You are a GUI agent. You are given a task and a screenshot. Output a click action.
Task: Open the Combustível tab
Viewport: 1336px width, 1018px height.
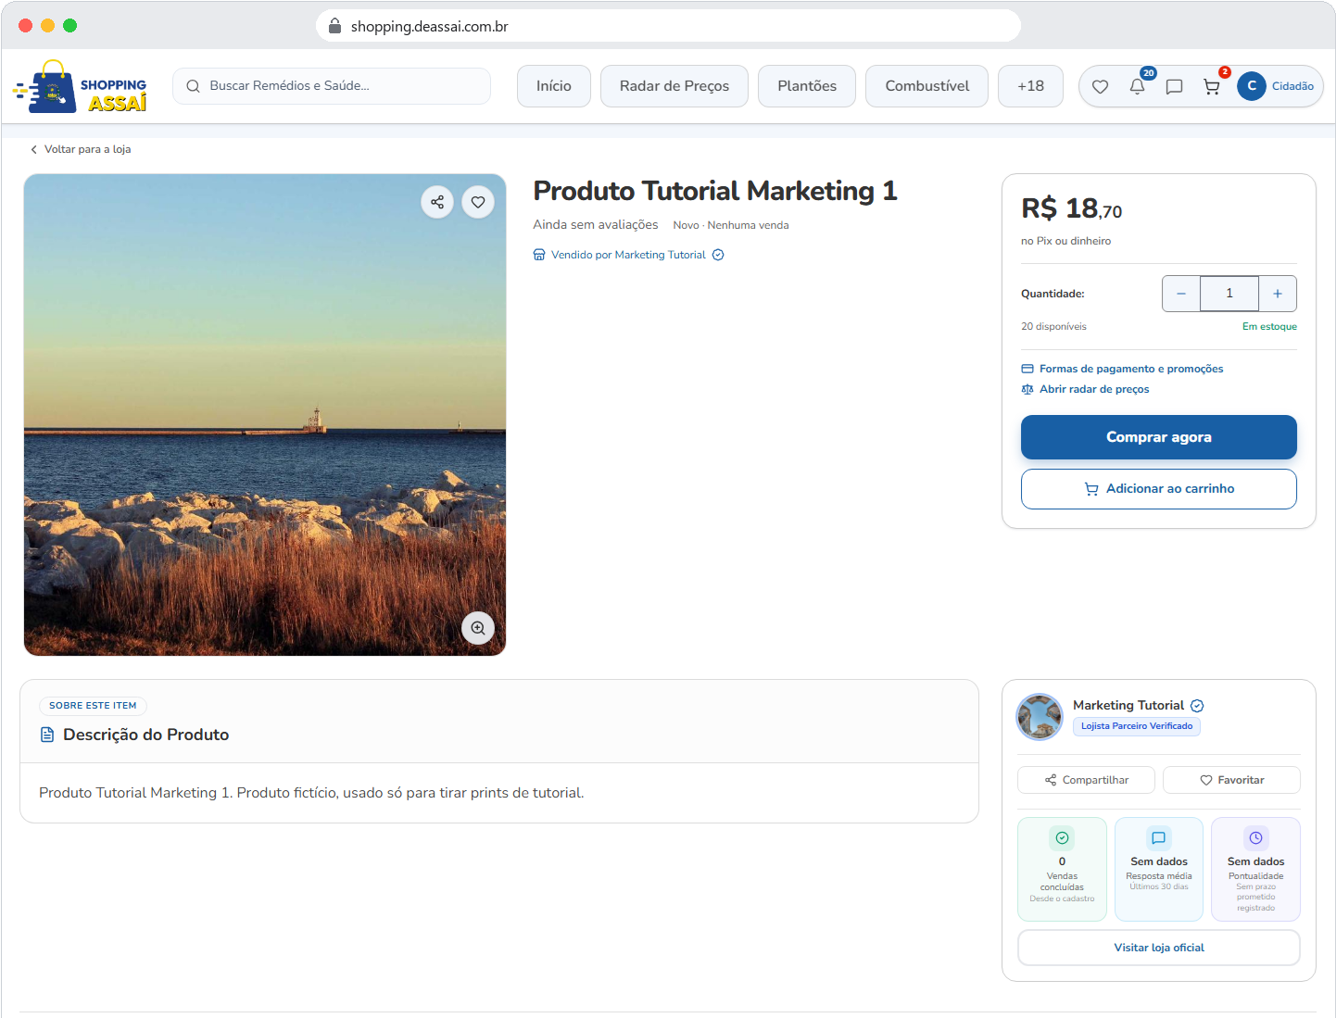927,86
